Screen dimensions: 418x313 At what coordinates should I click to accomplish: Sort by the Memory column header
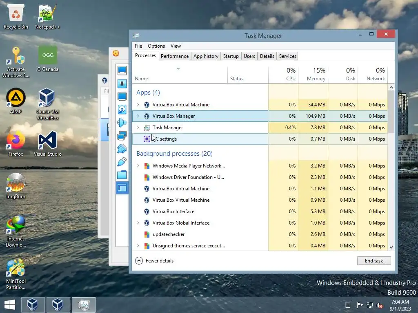click(313, 75)
